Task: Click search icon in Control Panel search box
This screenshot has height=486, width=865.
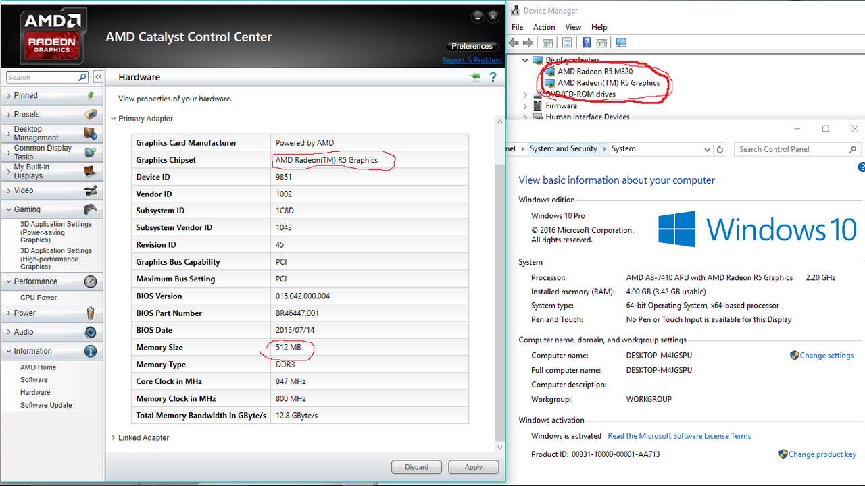Action: [x=853, y=149]
